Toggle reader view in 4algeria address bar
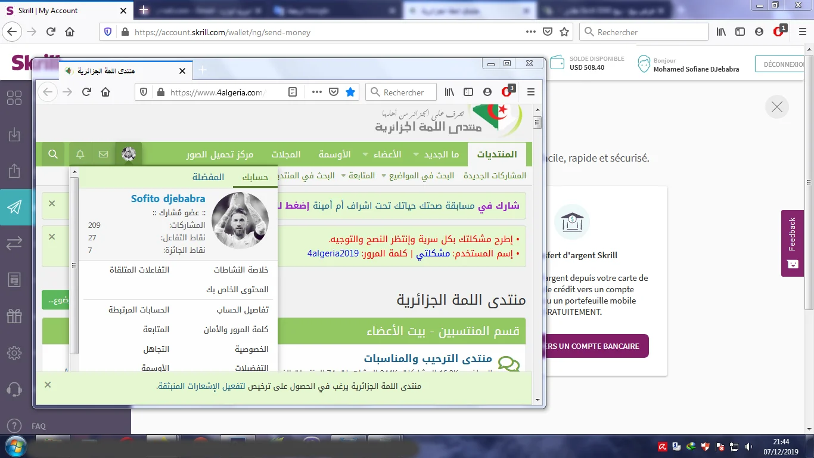The height and width of the screenshot is (458, 814). click(x=293, y=92)
